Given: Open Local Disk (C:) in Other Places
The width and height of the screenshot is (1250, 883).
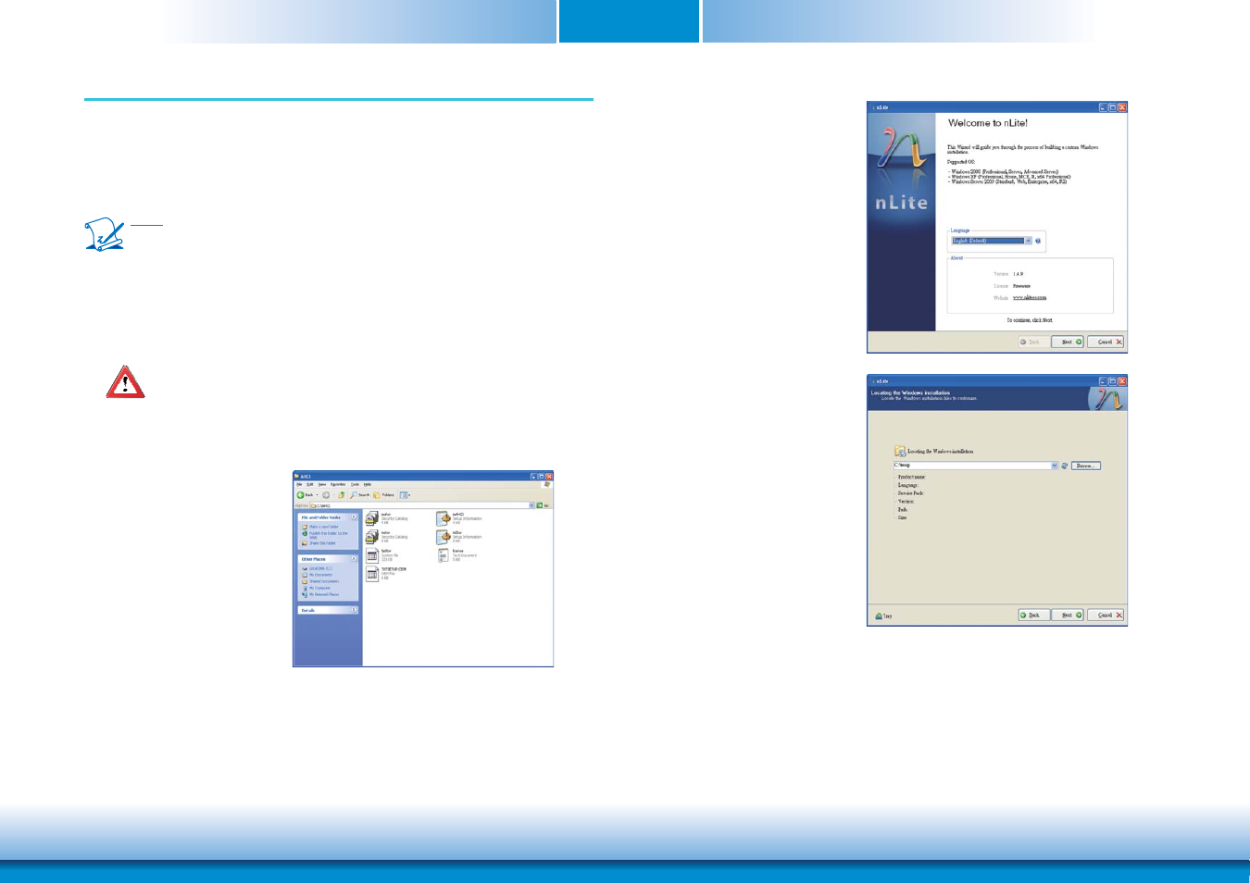Looking at the screenshot, I should pos(318,568).
